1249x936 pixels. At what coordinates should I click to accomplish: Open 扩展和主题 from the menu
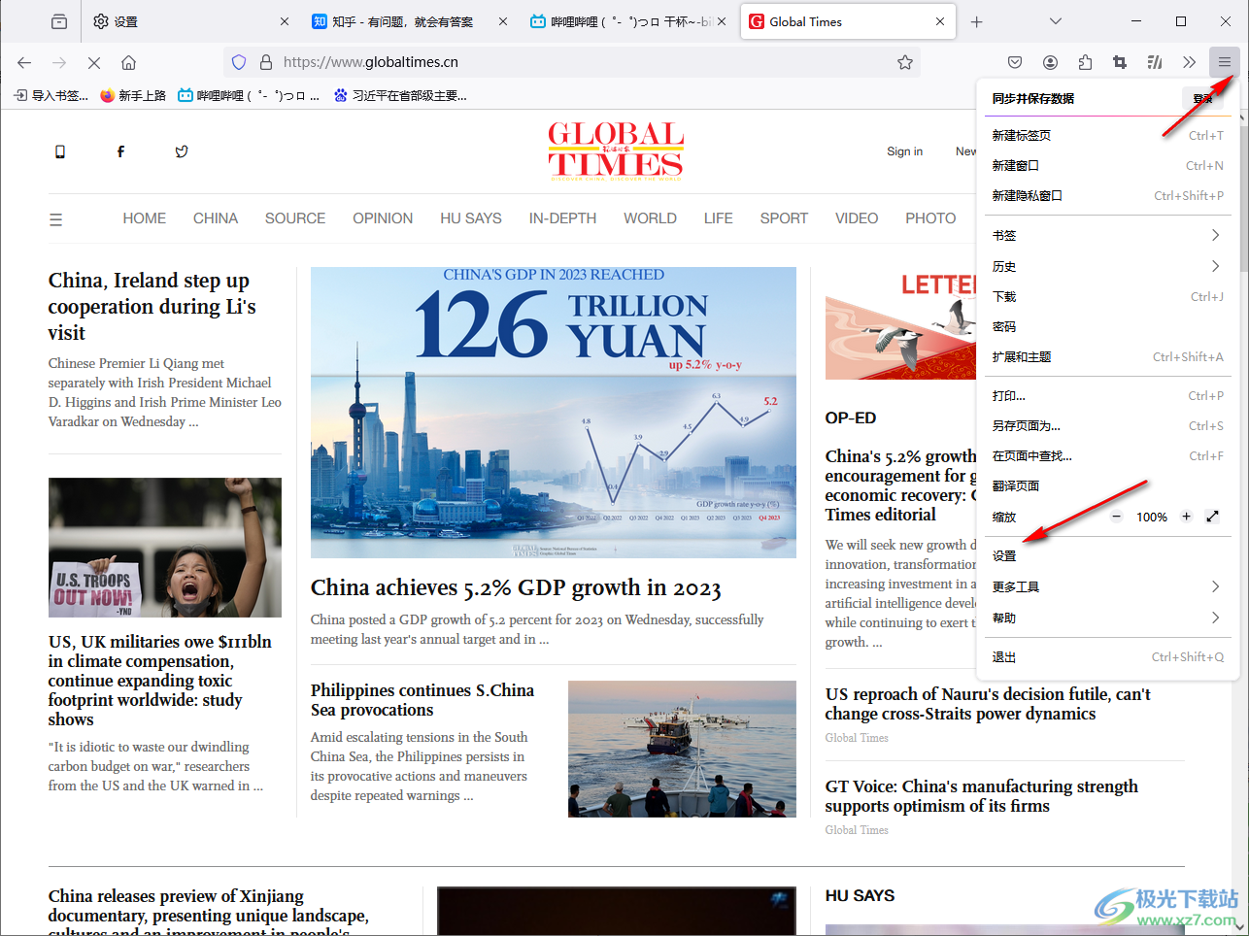pyautogui.click(x=1106, y=356)
